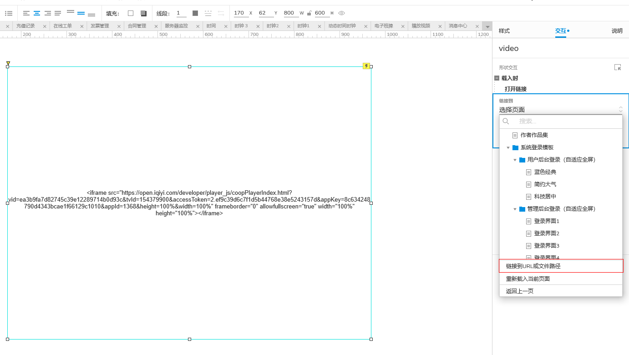Collapse the 管理后台登录 folder
The width and height of the screenshot is (629, 355).
(515, 209)
